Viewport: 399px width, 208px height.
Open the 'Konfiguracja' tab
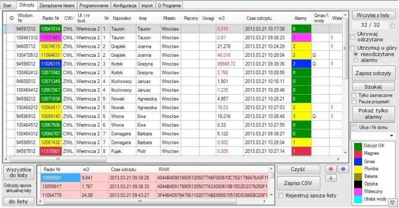125,5
